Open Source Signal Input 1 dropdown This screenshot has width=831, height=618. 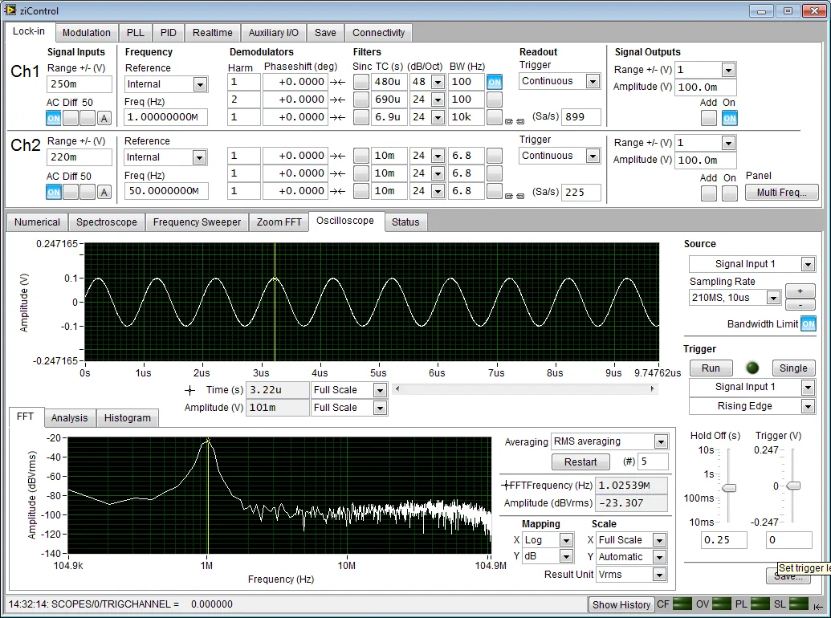(808, 264)
